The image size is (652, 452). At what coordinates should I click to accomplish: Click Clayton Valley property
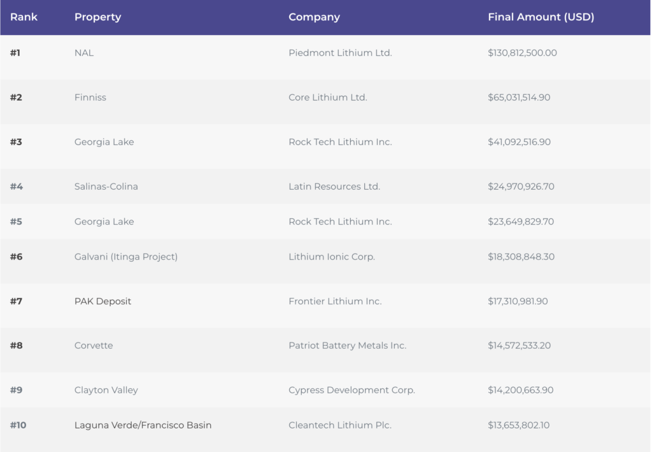[x=106, y=390]
